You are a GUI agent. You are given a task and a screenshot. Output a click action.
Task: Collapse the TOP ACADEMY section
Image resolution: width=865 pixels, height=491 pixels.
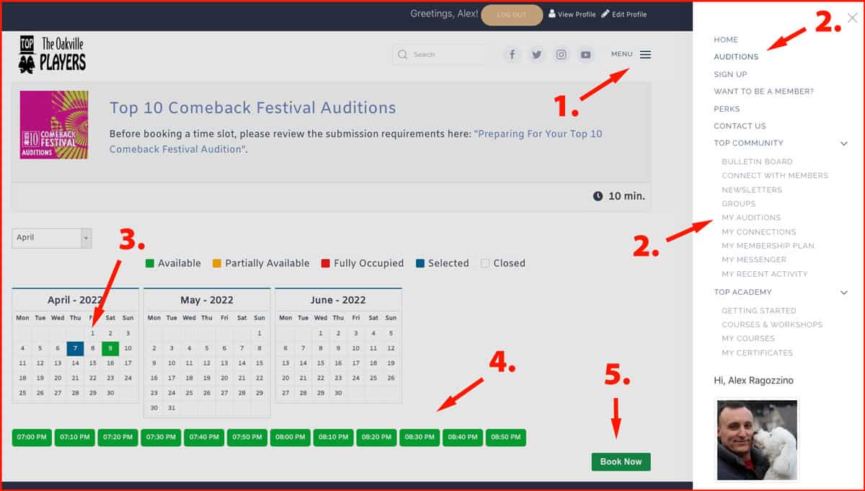[843, 293]
